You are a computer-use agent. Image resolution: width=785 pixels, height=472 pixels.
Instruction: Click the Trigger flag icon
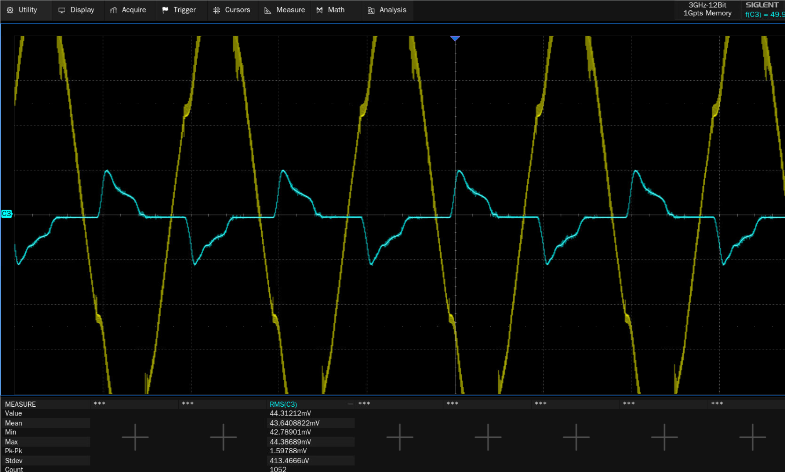(165, 10)
